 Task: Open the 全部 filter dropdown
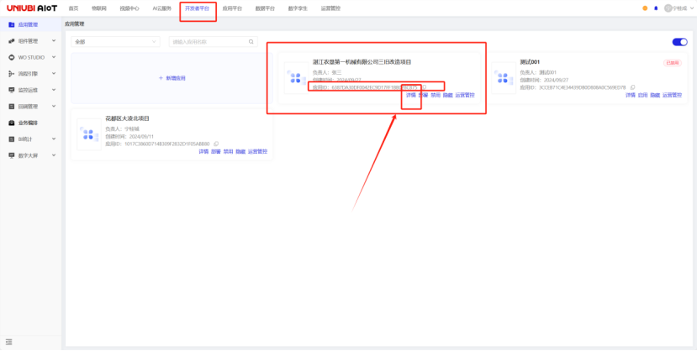(115, 41)
